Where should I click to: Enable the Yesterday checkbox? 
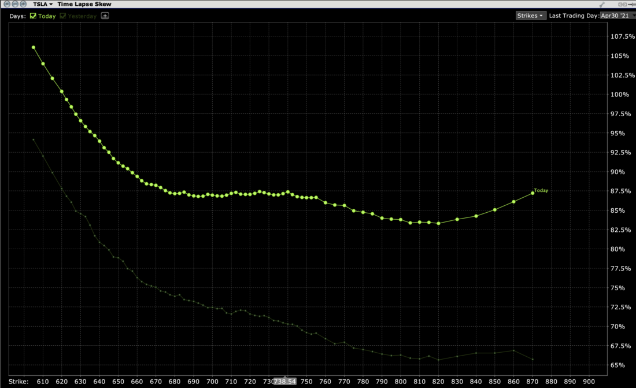click(63, 16)
